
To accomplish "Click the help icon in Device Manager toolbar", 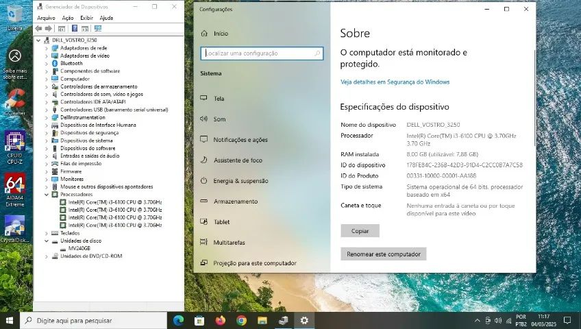I will (75, 29).
